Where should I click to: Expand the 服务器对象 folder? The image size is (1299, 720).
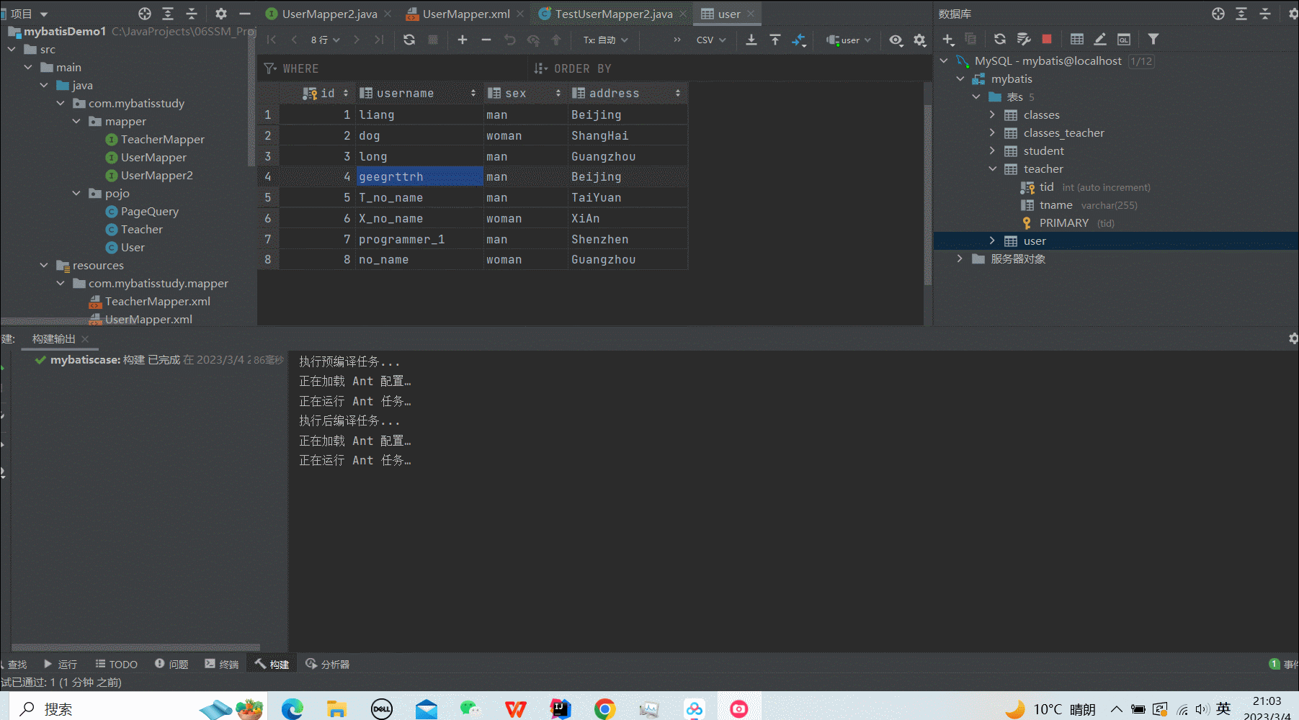pos(960,258)
